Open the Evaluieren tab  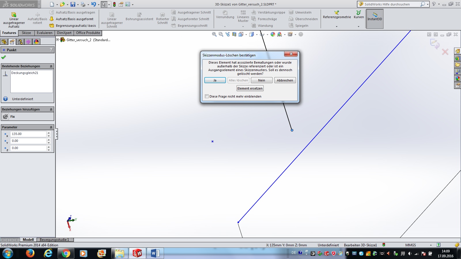click(x=45, y=33)
